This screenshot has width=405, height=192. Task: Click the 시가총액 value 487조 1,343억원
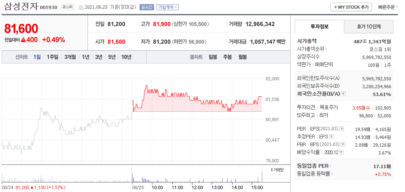372,41
